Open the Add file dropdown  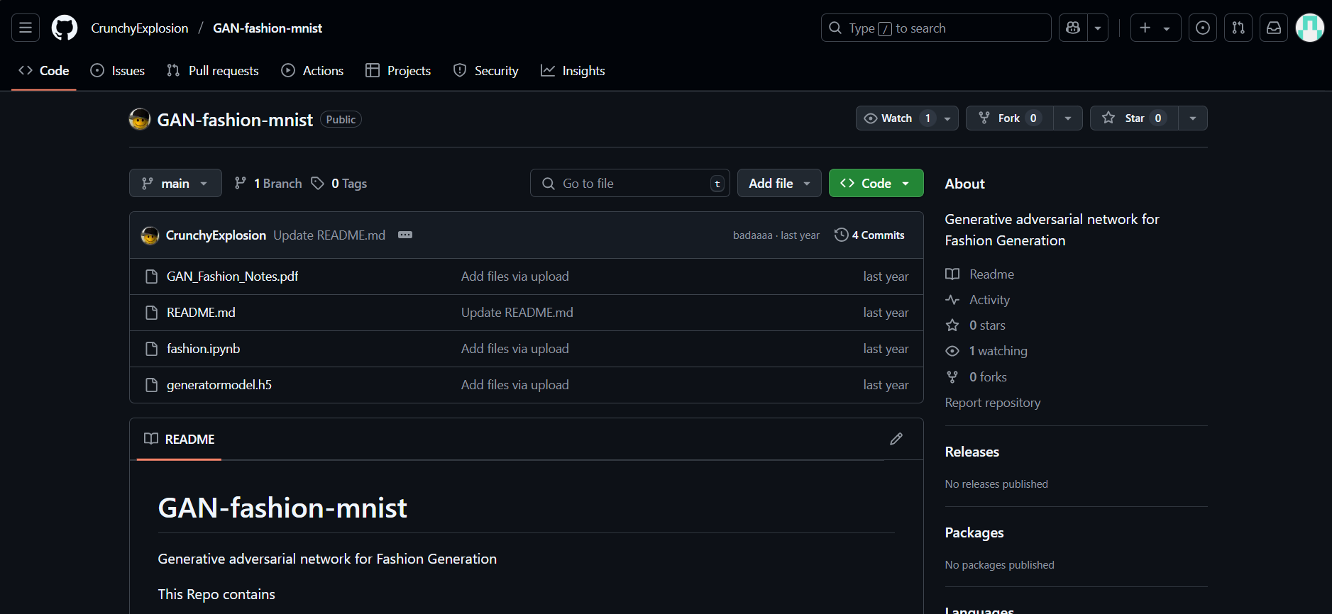pyautogui.click(x=779, y=183)
